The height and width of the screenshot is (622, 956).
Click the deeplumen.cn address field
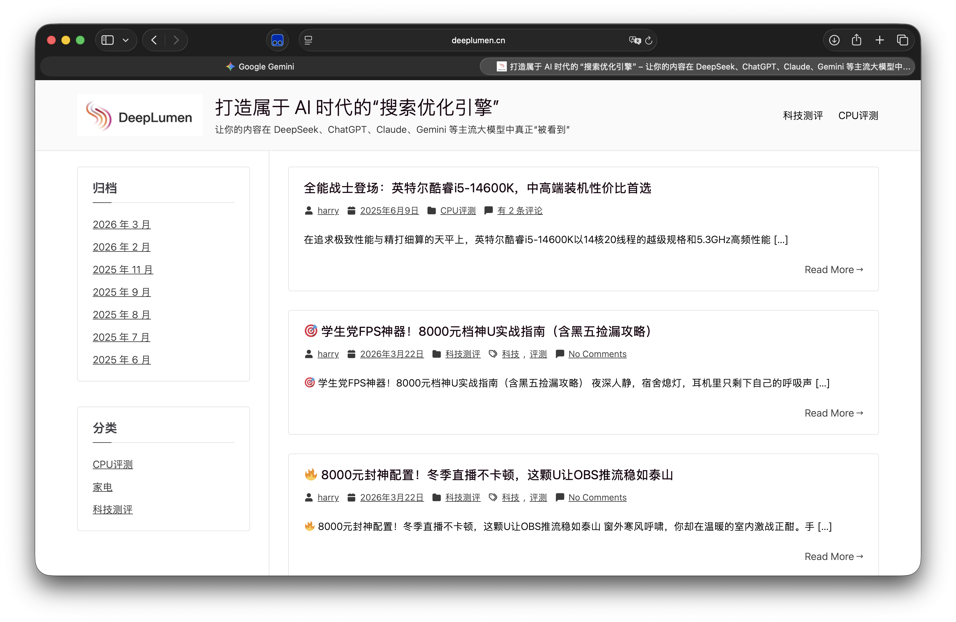point(478,40)
